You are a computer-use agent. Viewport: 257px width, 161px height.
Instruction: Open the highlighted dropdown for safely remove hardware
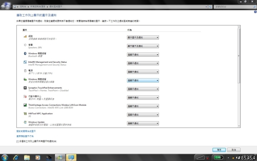(143, 80)
